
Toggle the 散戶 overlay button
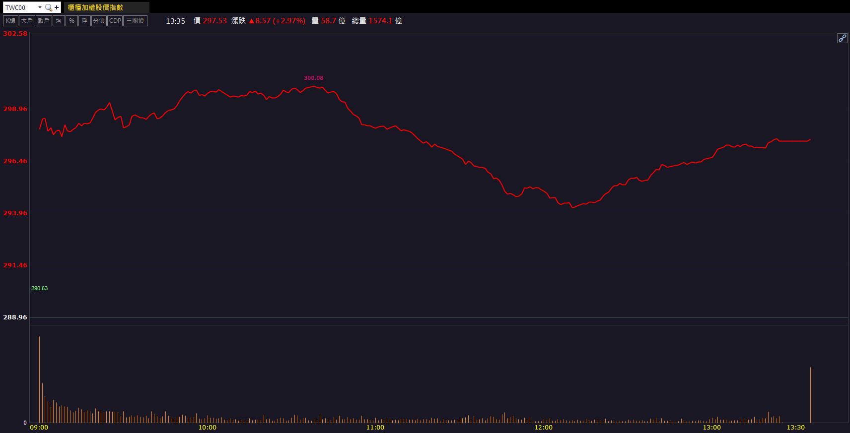pos(44,21)
